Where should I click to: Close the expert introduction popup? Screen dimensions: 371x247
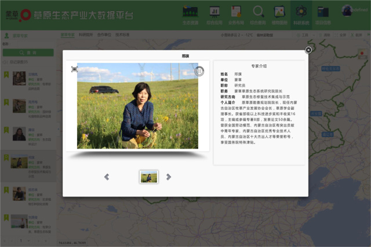(x=308, y=50)
